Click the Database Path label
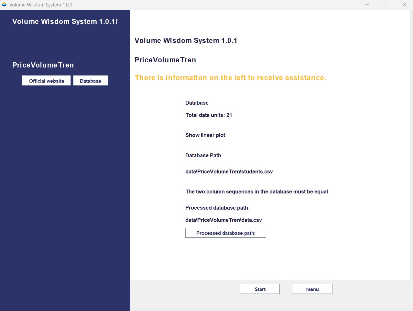Screen dimensions: 413x311 coord(203,155)
